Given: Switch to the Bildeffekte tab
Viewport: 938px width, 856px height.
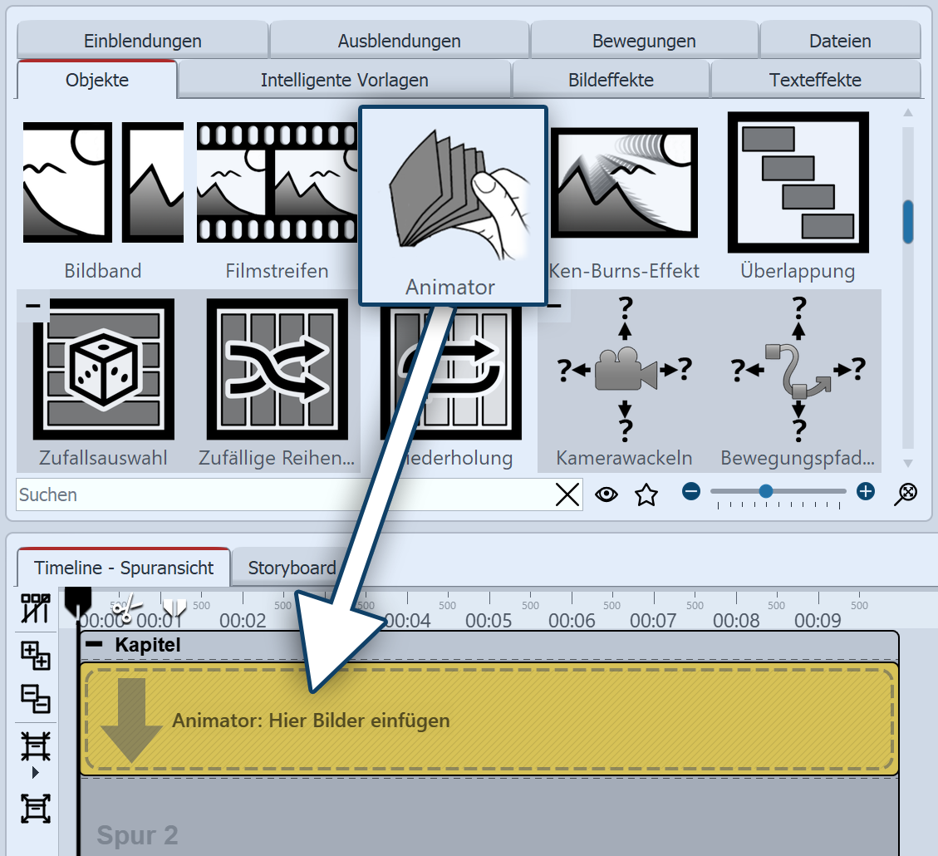Looking at the screenshot, I should (611, 81).
